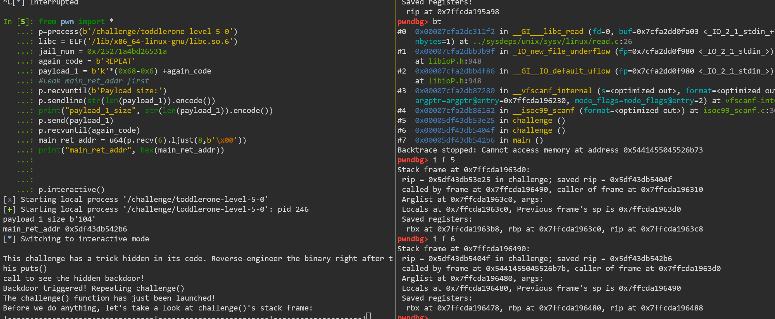
Task: Click the 'from pwn import *' line
Action: pyautogui.click(x=76, y=22)
